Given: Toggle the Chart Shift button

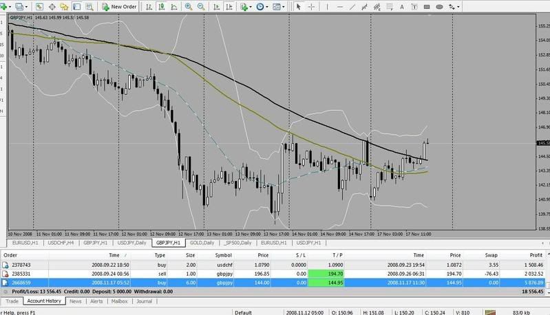Looking at the screenshot, I should click(x=229, y=6).
